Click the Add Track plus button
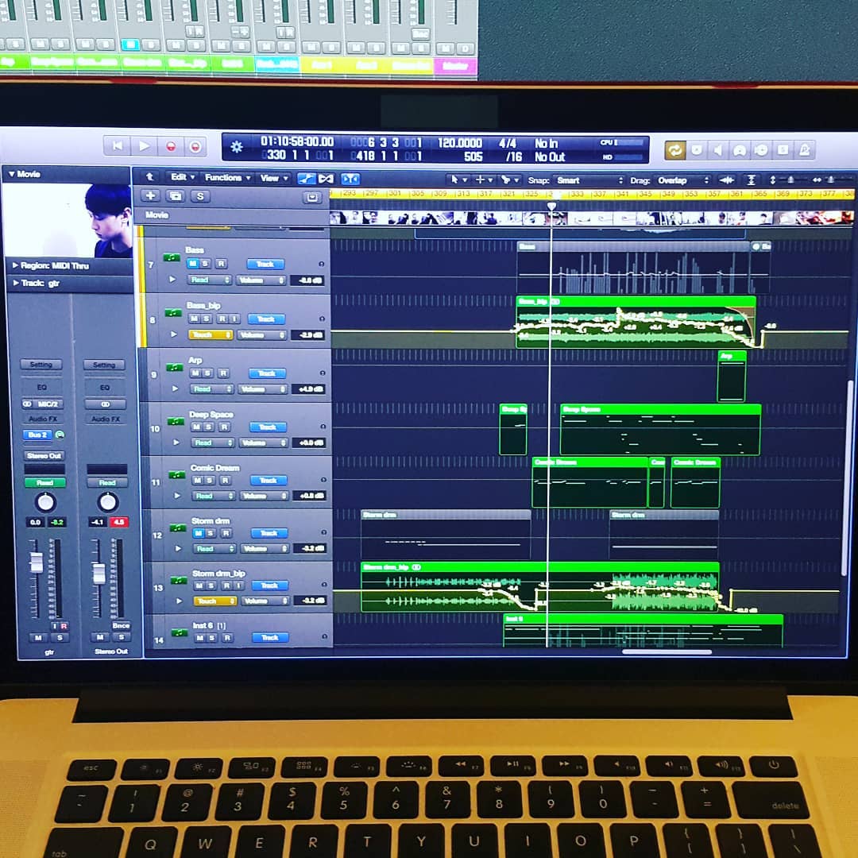This screenshot has width=858, height=858. coord(150,195)
